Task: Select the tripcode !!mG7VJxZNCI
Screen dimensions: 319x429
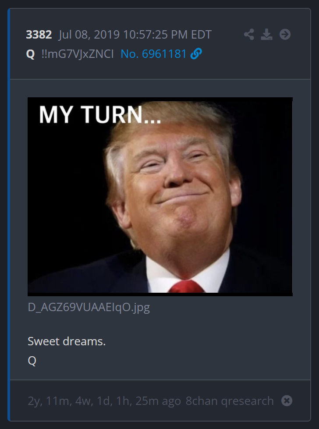Action: coord(78,53)
